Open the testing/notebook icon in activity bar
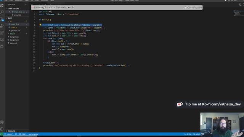Screen dimensions: 244x137 pos(2,46)
